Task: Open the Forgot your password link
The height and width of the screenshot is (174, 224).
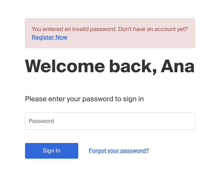Action: [x=119, y=151]
